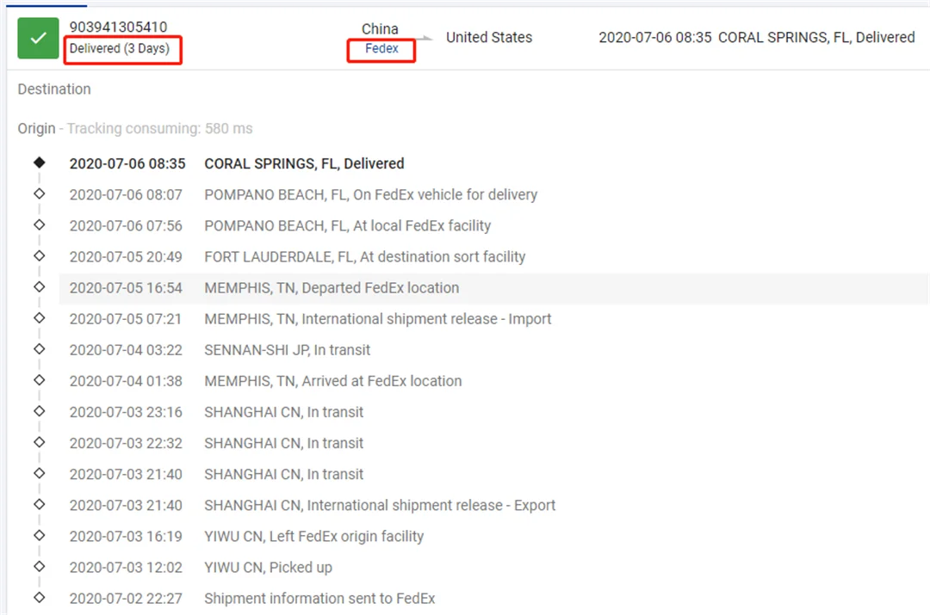Viewport: 930px width, 615px height.
Task: Click the diamond marker for 2020-07-03 12:02
Action: pyautogui.click(x=39, y=566)
